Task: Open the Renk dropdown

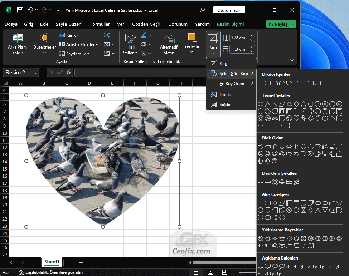Action: (x=69, y=35)
